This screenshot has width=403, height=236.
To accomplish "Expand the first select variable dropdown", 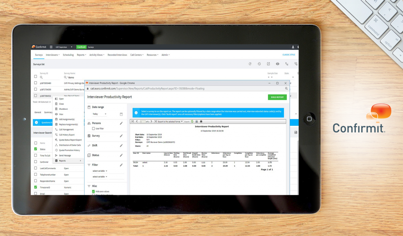I will (x=100, y=171).
